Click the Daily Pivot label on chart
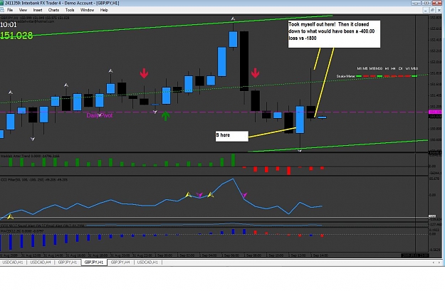 pos(100,115)
